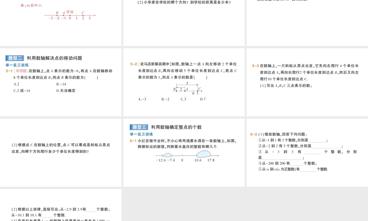Click answer option B.-2 in question 5-2
The image size is (368, 221).
(x=165, y=99)
